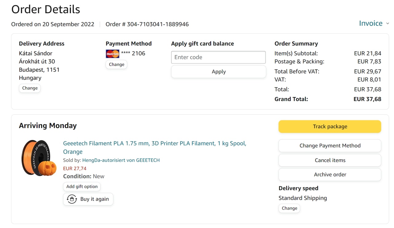The height and width of the screenshot is (228, 394).
Task: Open the HengDa-autorisiert von GEEETECH seller link
Action: click(121, 160)
